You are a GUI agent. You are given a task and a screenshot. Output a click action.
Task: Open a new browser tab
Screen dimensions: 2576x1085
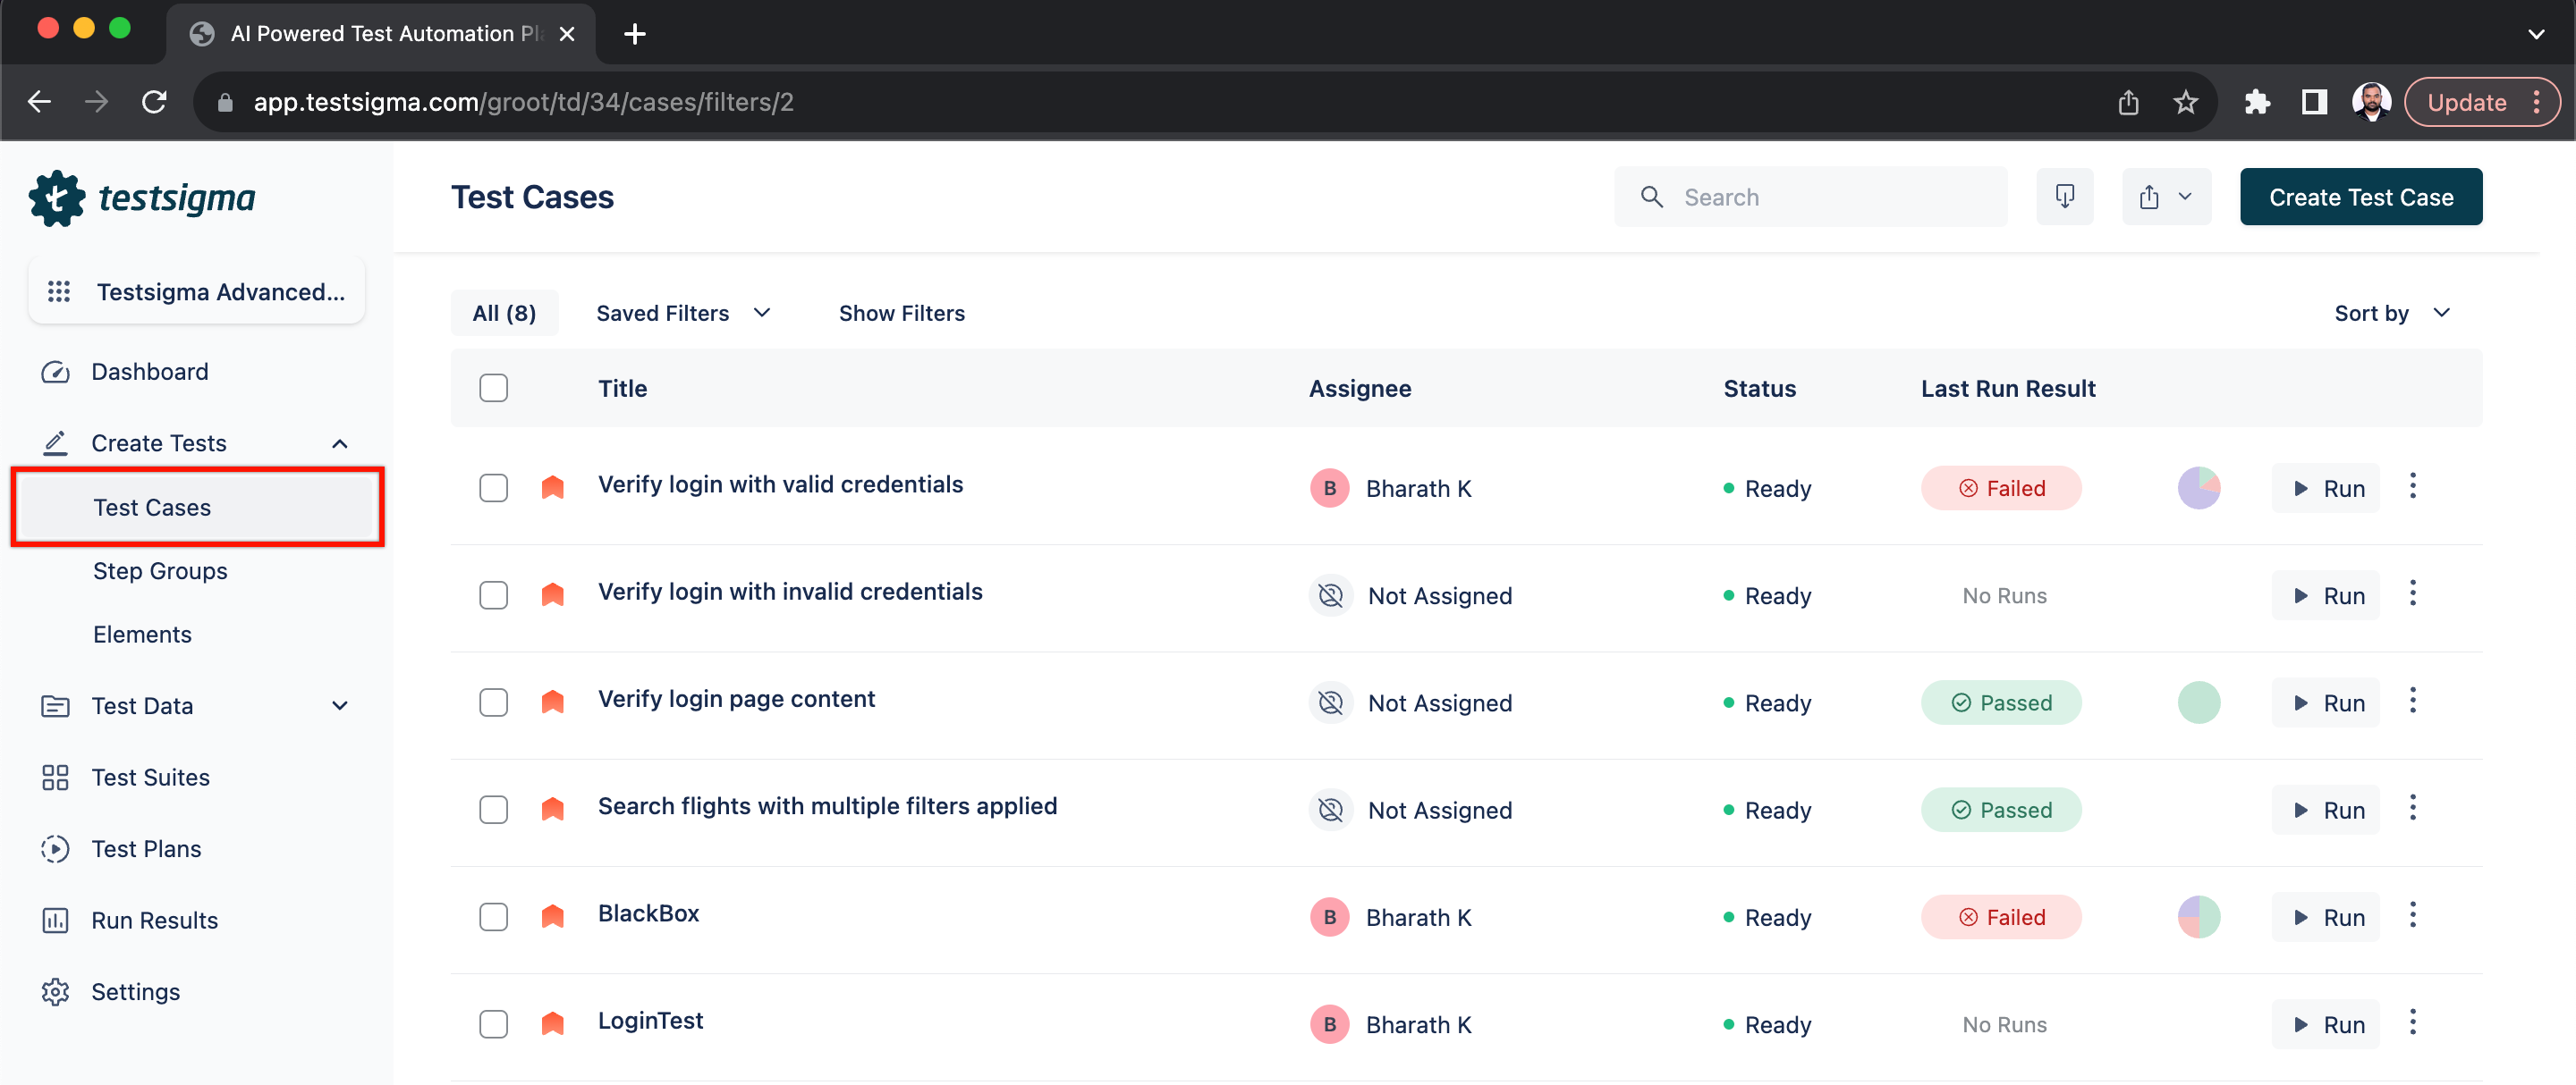click(x=634, y=34)
